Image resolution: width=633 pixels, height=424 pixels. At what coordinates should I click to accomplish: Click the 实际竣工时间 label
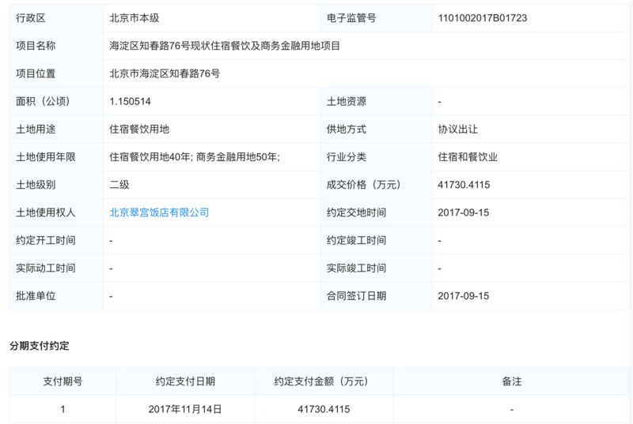click(357, 268)
